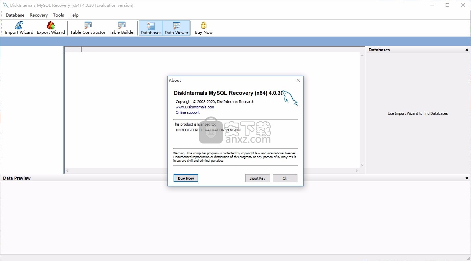Close the About dialog with X
This screenshot has width=471, height=261.
point(298,80)
